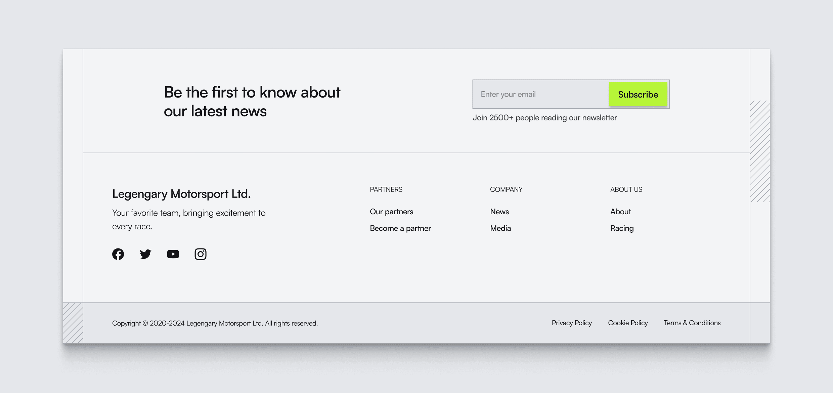Click the ABOUT US column heading
The height and width of the screenshot is (393, 833).
tap(626, 189)
